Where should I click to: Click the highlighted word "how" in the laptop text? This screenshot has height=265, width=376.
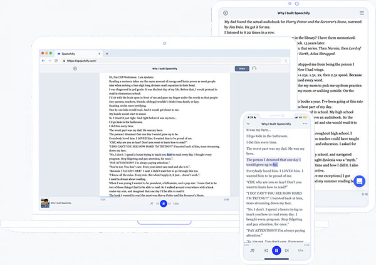click(x=169, y=155)
